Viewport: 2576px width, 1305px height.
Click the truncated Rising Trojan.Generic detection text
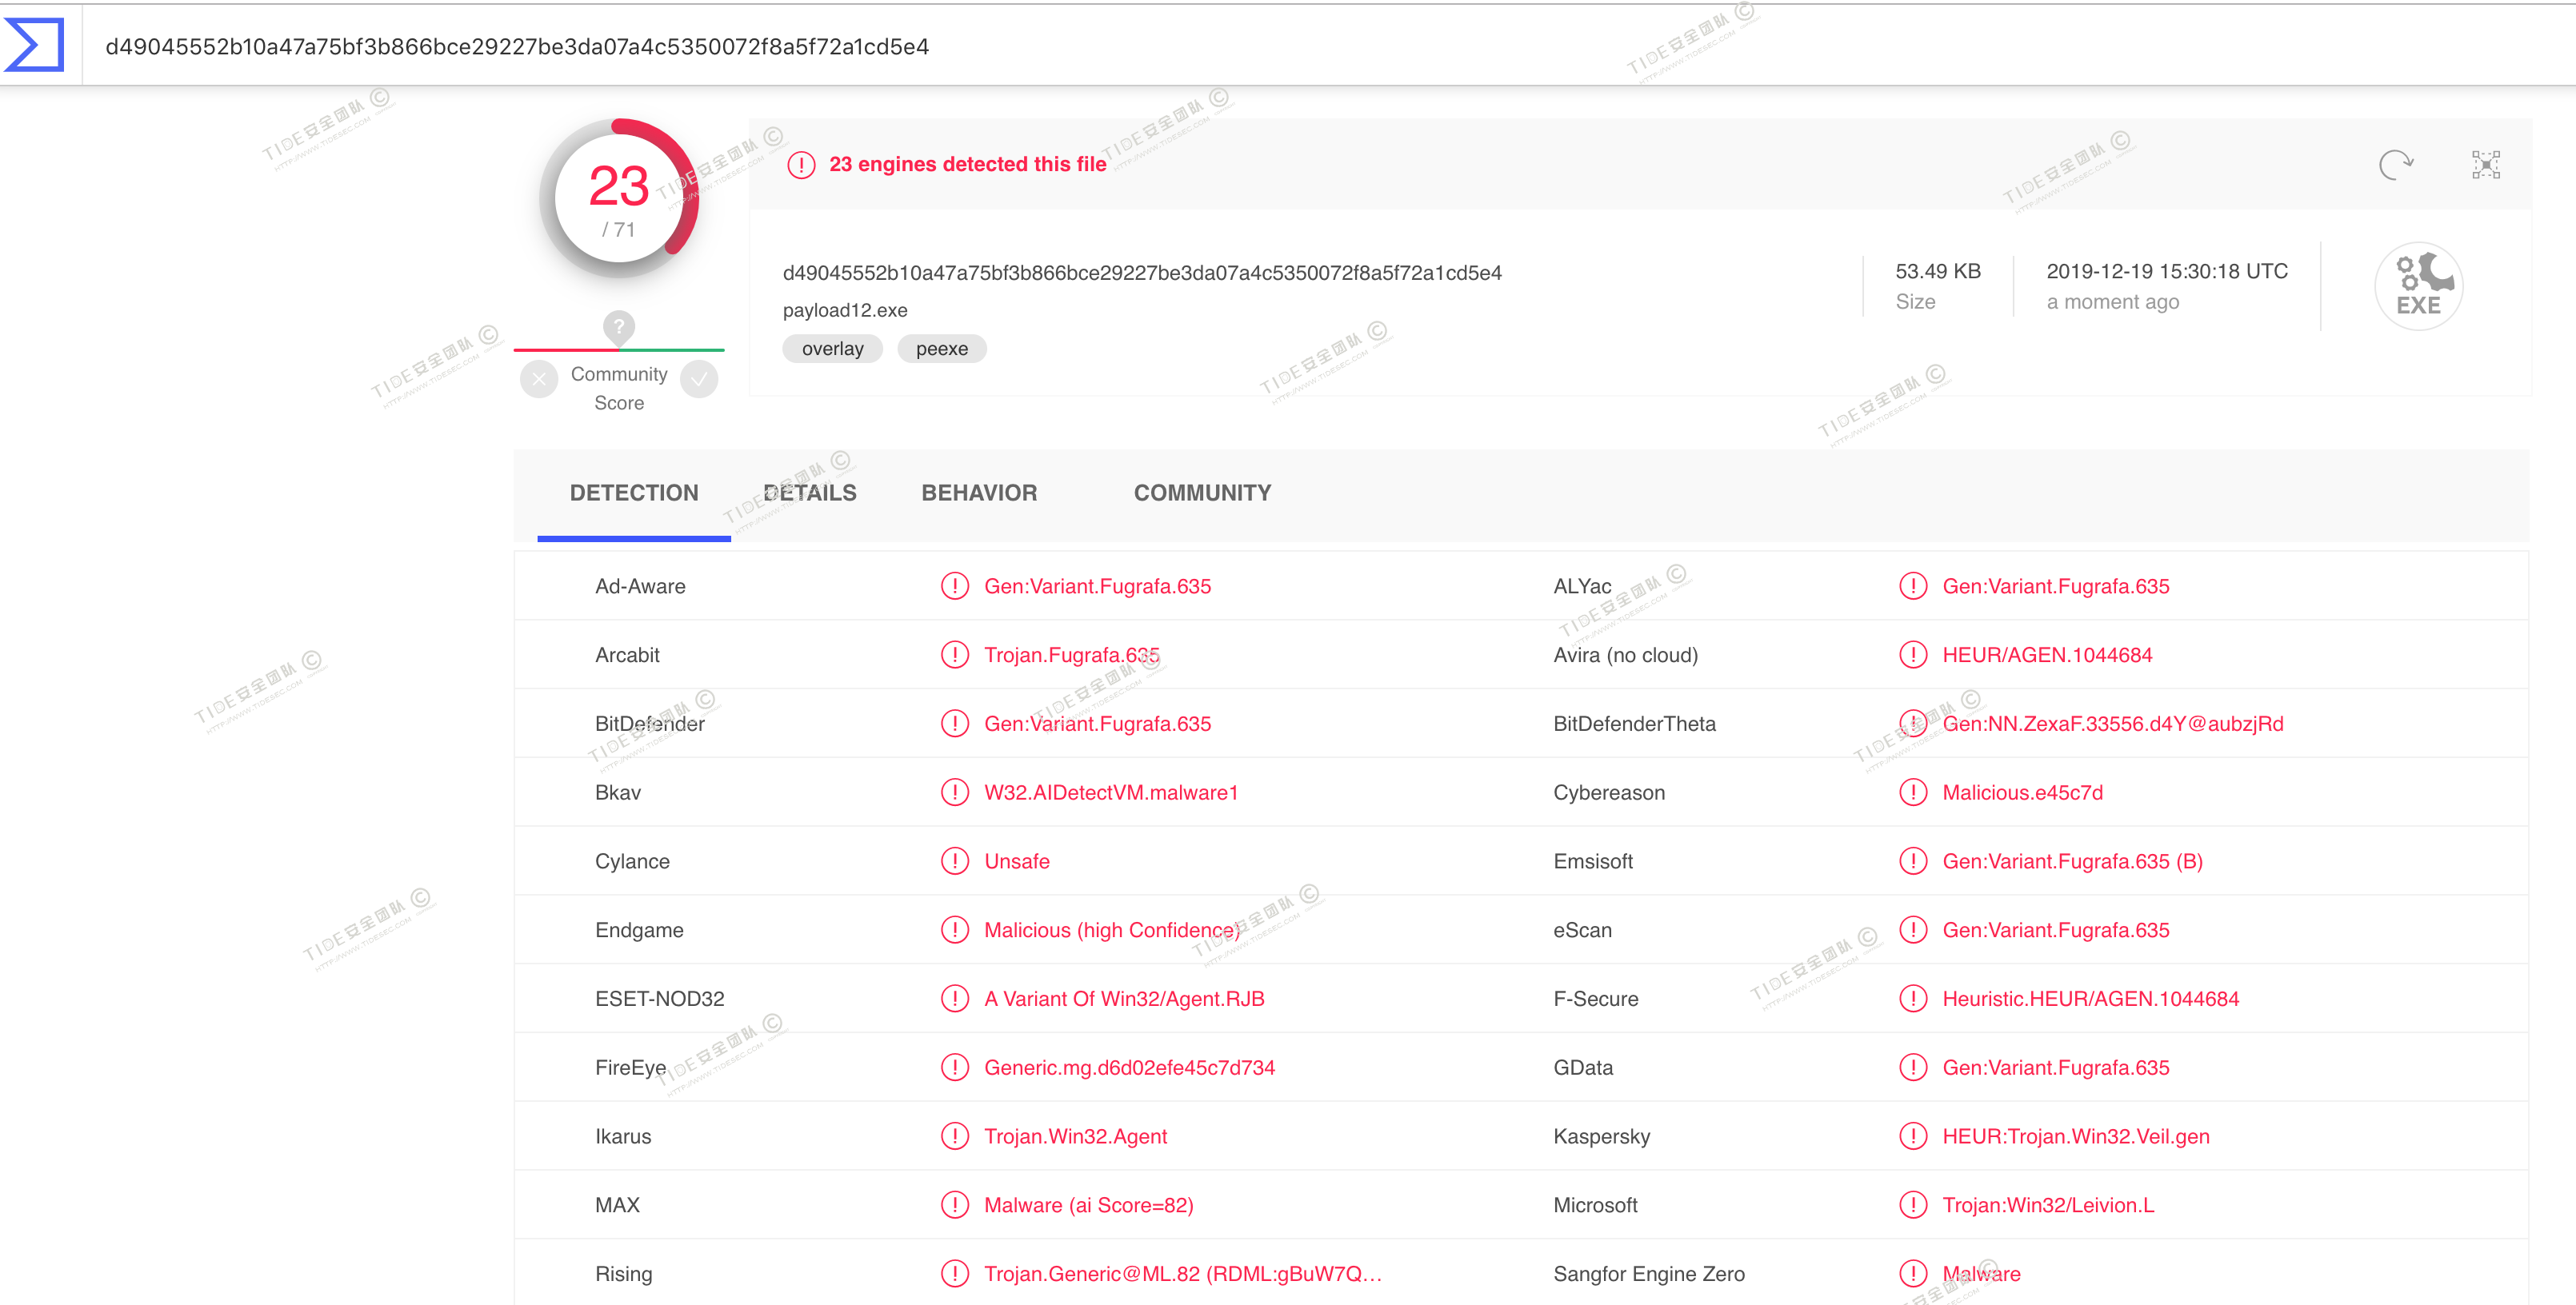1182,1274
